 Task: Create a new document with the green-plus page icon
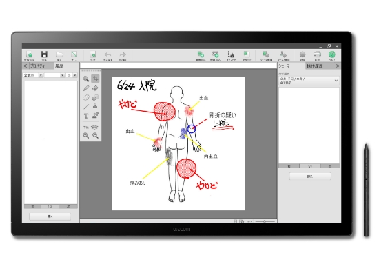[29, 55]
